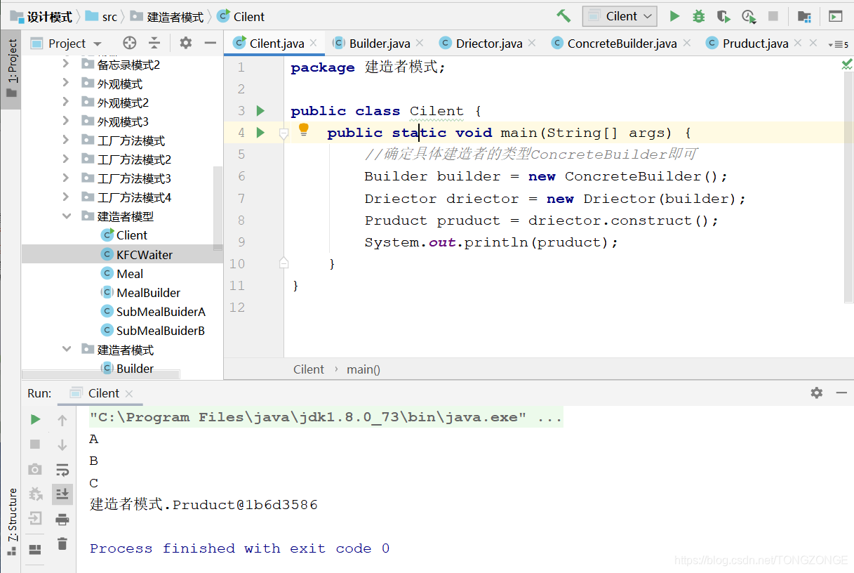Switch to the Builder.java tab
This screenshot has width=854, height=573.
pos(379,44)
